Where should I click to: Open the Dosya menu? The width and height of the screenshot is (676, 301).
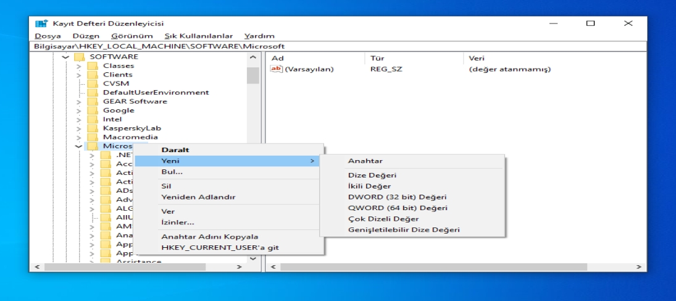tap(48, 36)
